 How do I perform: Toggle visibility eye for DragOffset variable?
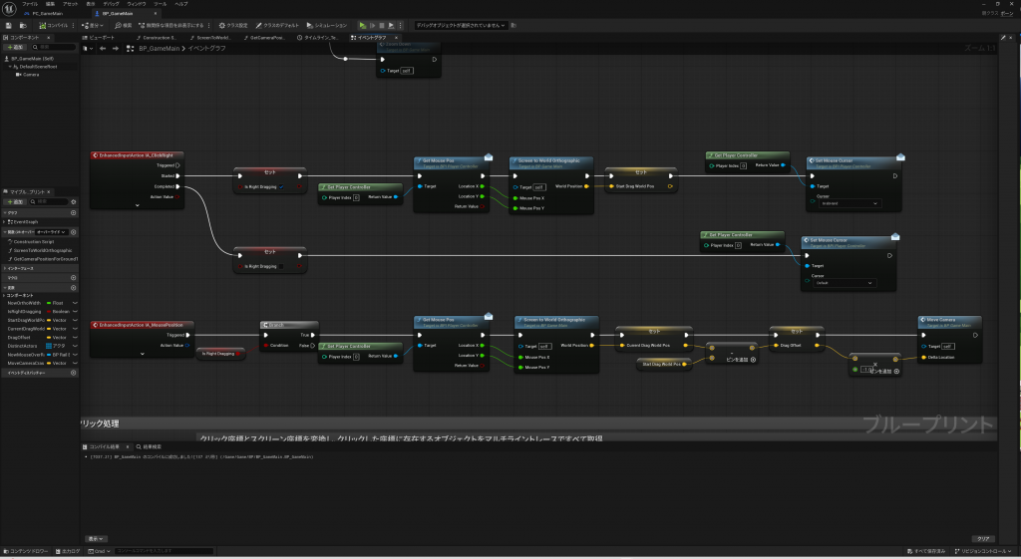(75, 337)
